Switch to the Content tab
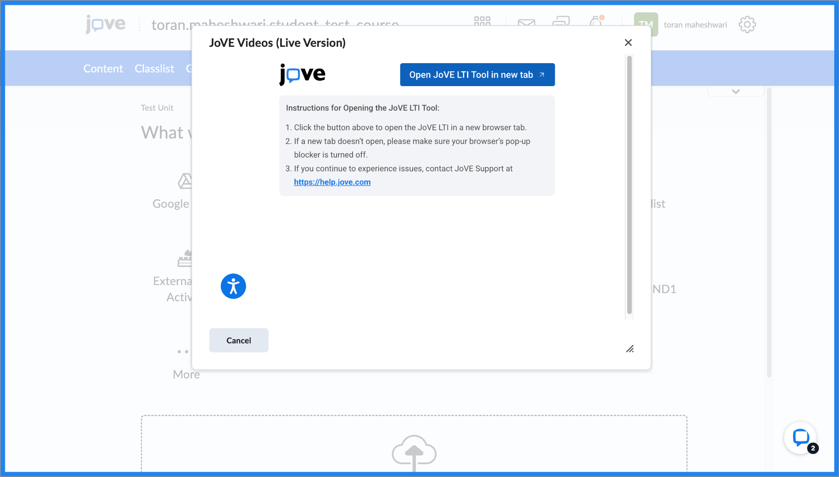Screen dimensions: 839x477 (103, 68)
